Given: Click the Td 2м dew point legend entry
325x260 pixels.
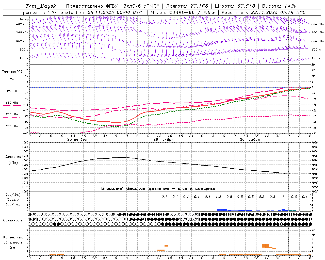Looking at the screenshot, I should point(12,91).
